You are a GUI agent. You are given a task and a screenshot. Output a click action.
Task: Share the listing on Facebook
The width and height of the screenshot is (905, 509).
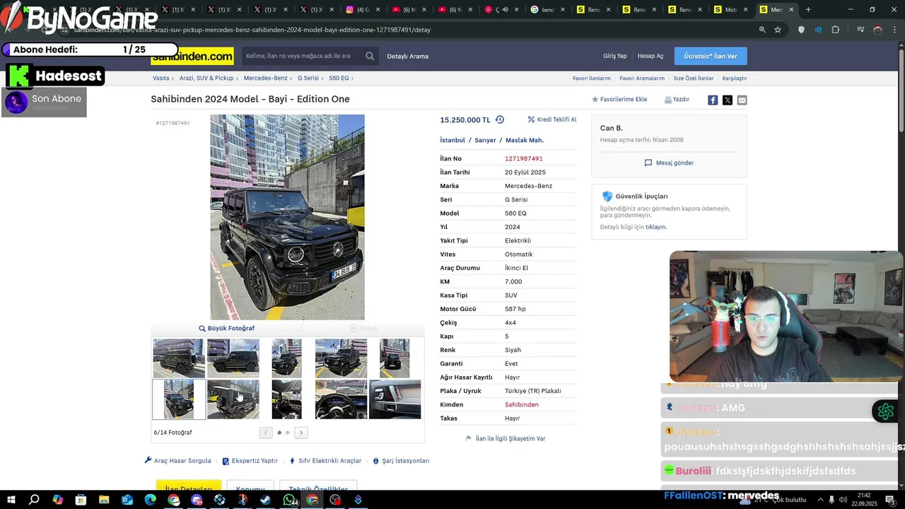pyautogui.click(x=713, y=100)
